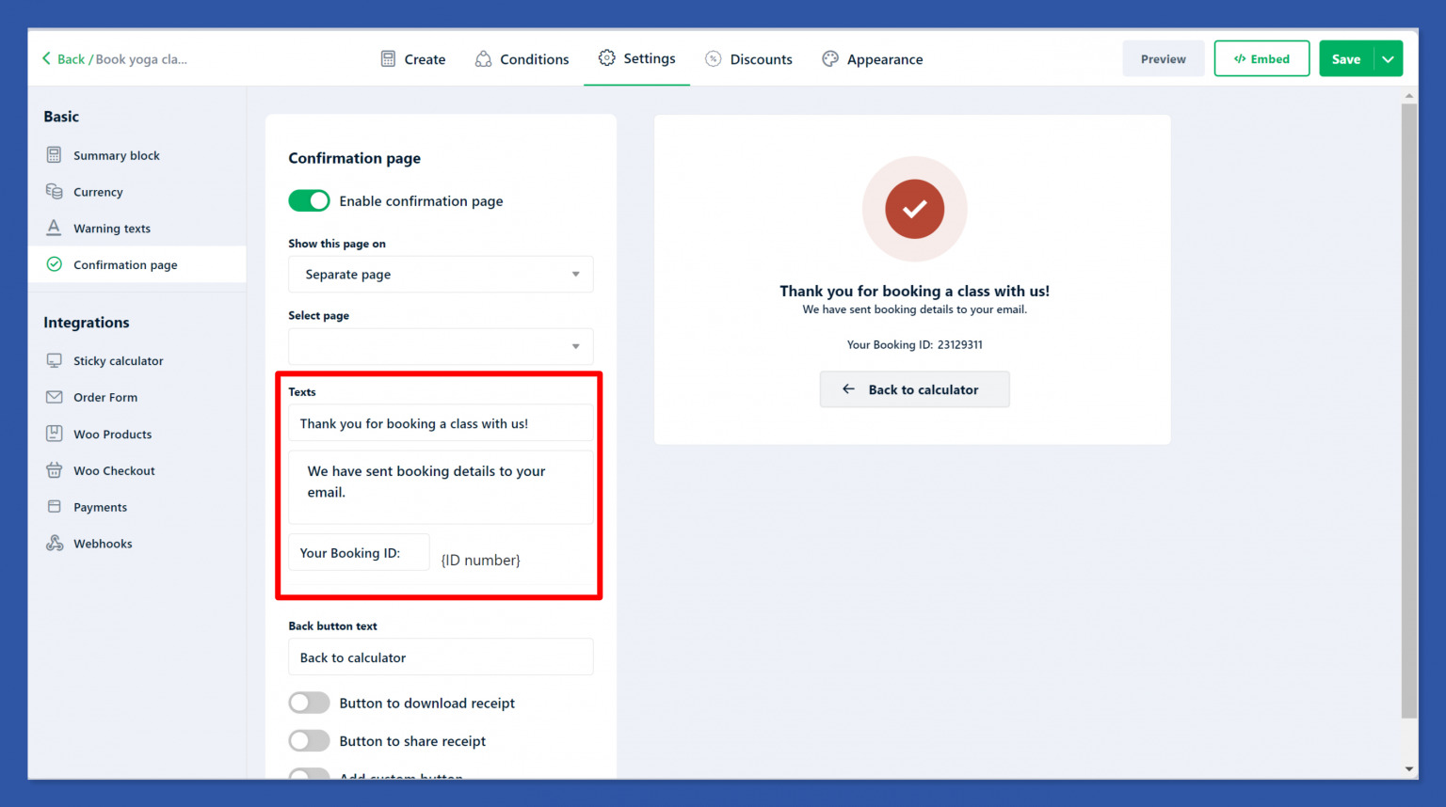Click the Currency coins icon
The width and height of the screenshot is (1446, 807).
coord(55,192)
